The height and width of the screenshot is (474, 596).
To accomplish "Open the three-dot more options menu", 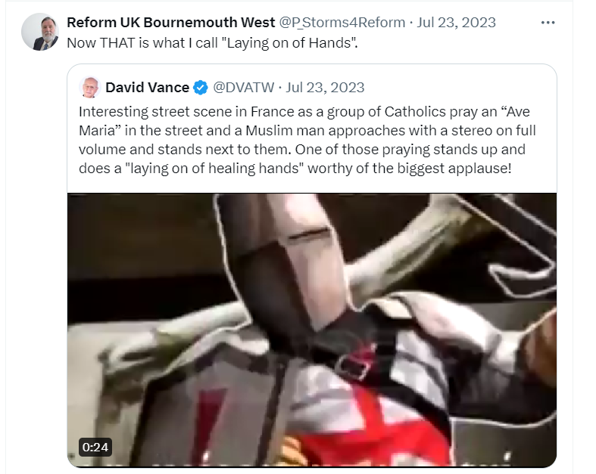I will 548,23.
